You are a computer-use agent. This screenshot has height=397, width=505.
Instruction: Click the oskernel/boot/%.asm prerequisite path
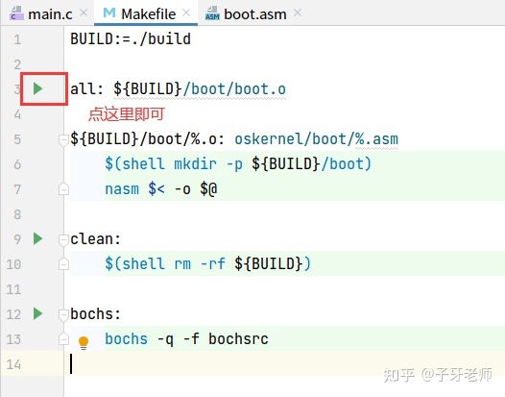pyautogui.click(x=316, y=139)
